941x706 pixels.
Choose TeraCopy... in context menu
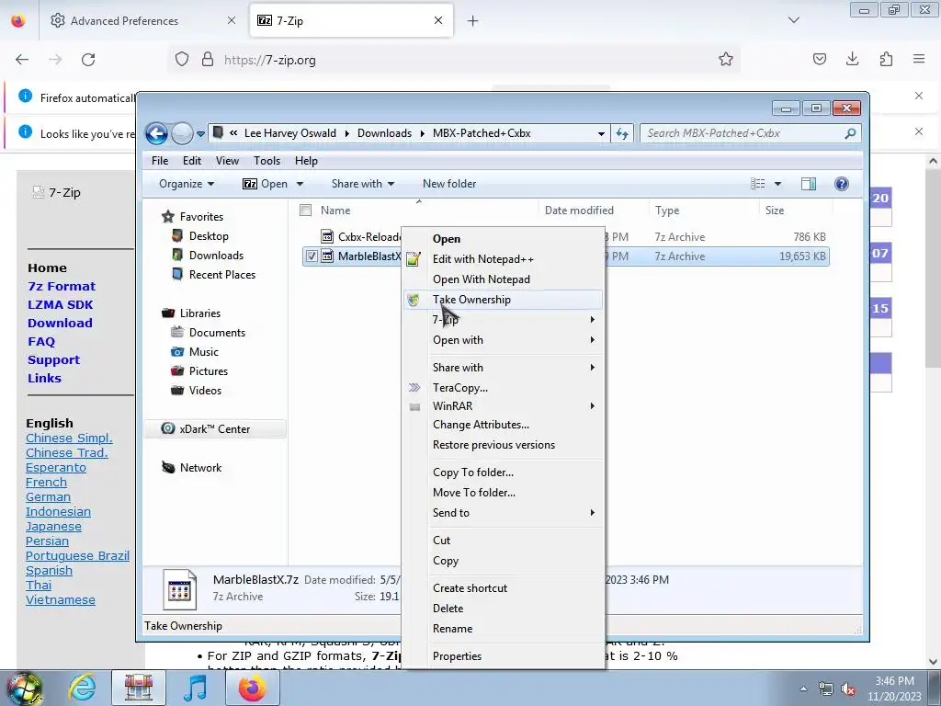(503, 388)
